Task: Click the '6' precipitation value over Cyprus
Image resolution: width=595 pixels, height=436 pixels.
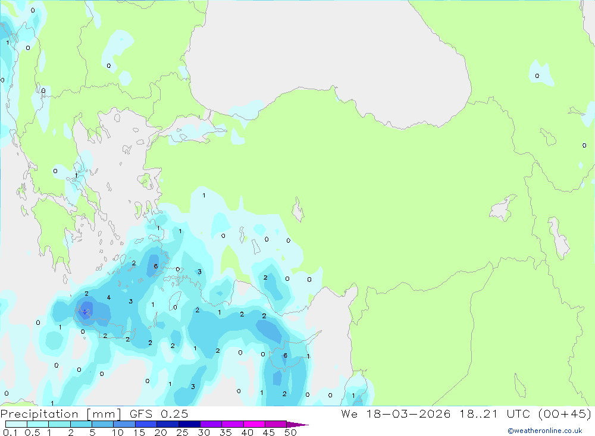Action: (286, 356)
